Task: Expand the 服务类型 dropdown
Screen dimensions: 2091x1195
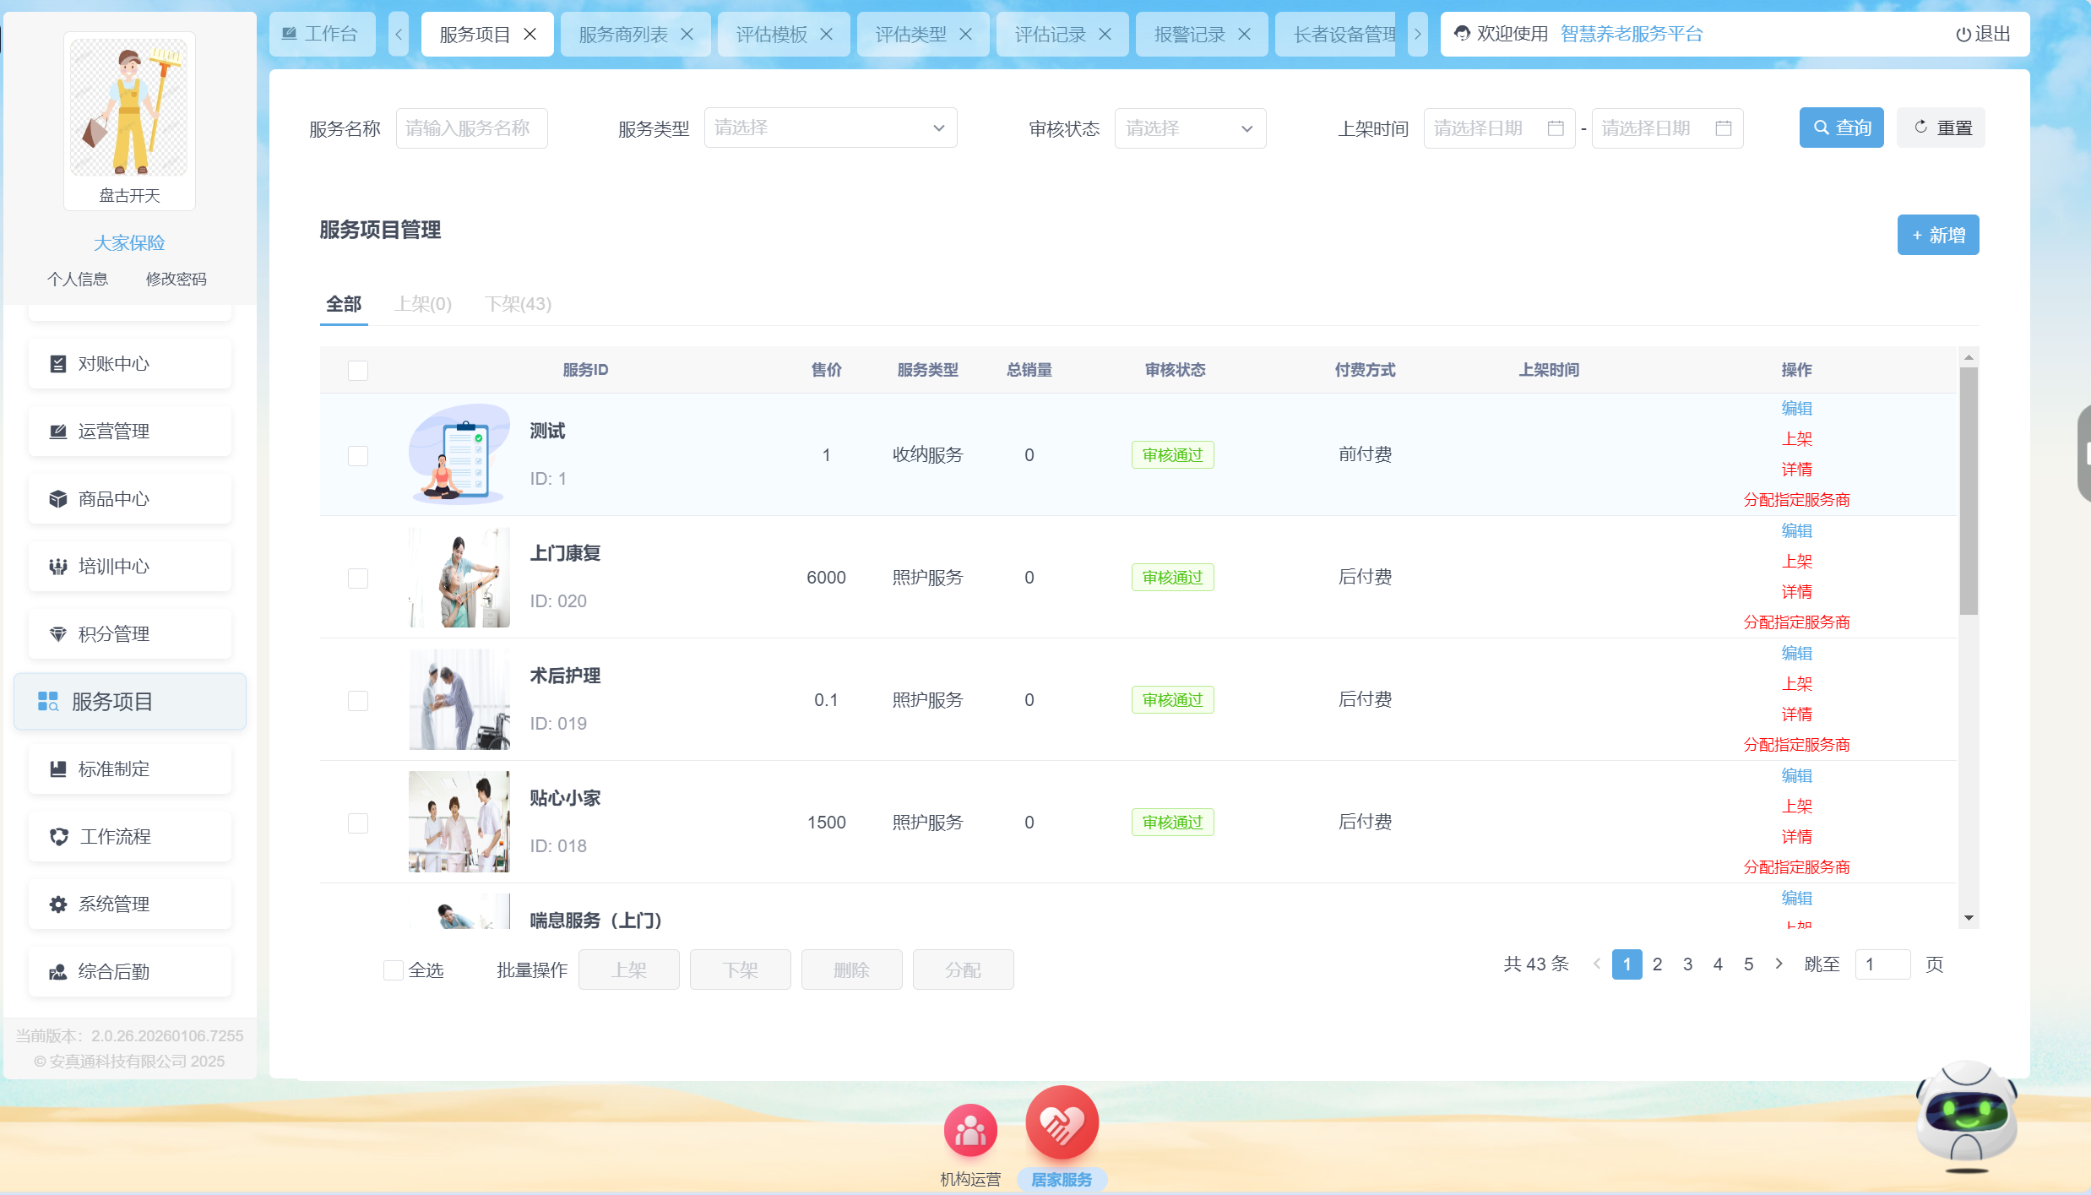Action: coord(830,128)
